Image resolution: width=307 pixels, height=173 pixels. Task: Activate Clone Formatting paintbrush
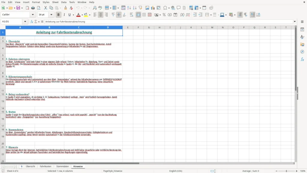66,8
